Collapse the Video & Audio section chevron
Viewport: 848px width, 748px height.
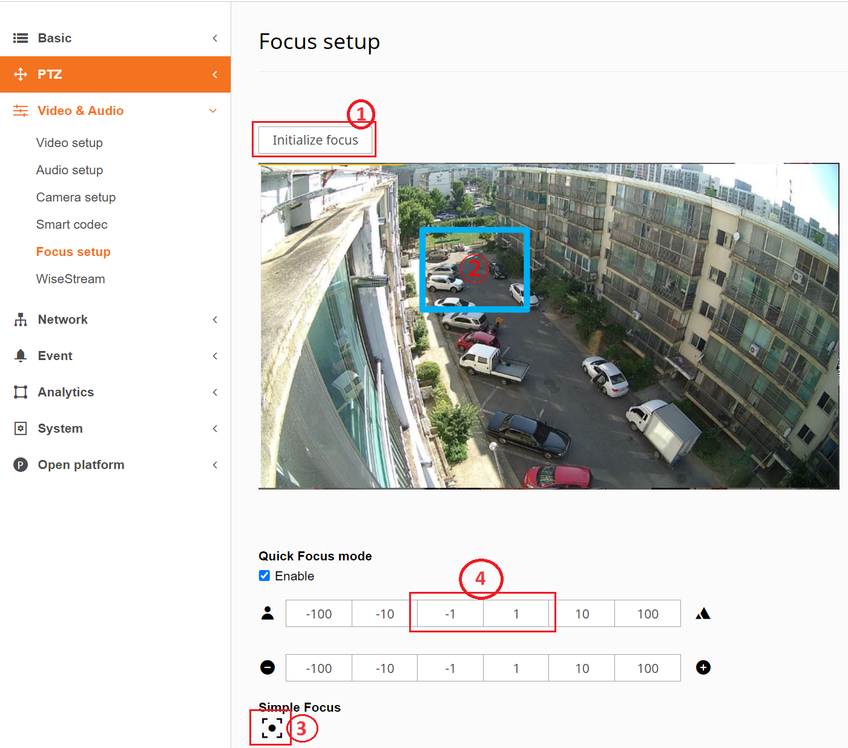[x=212, y=111]
